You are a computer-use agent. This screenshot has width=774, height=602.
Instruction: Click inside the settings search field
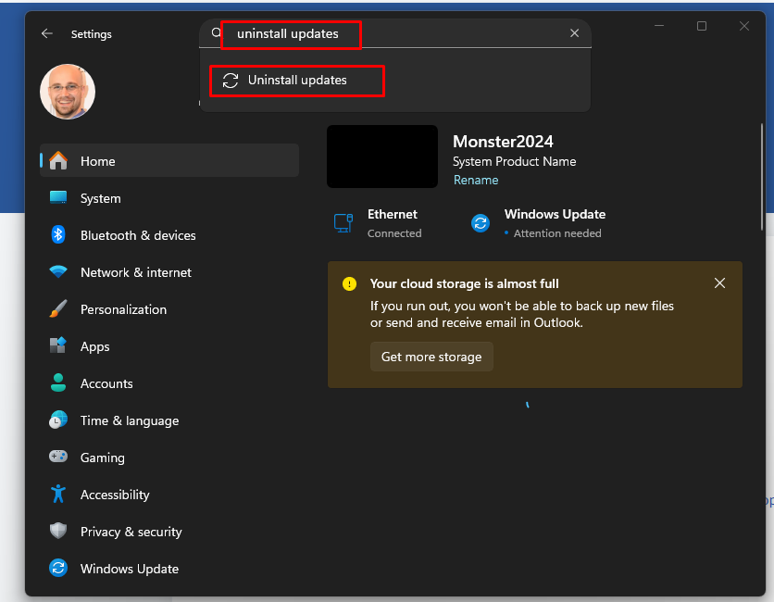pos(395,33)
